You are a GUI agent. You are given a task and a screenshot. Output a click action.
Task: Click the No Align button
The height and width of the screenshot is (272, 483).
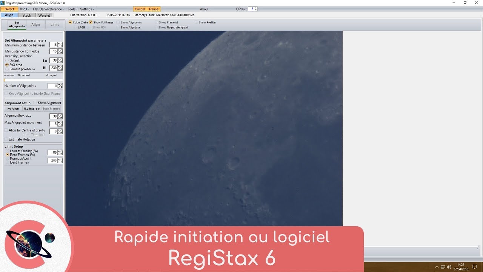coord(13,108)
